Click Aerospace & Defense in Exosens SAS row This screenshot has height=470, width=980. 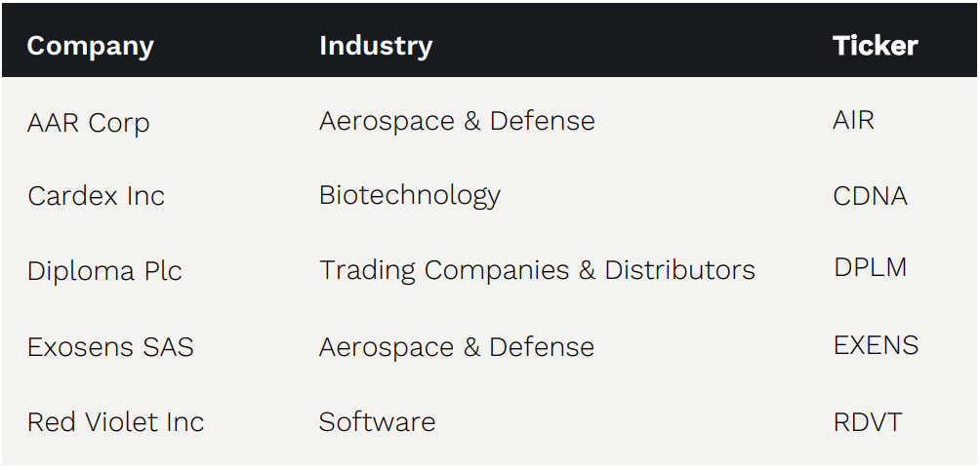[x=456, y=346]
